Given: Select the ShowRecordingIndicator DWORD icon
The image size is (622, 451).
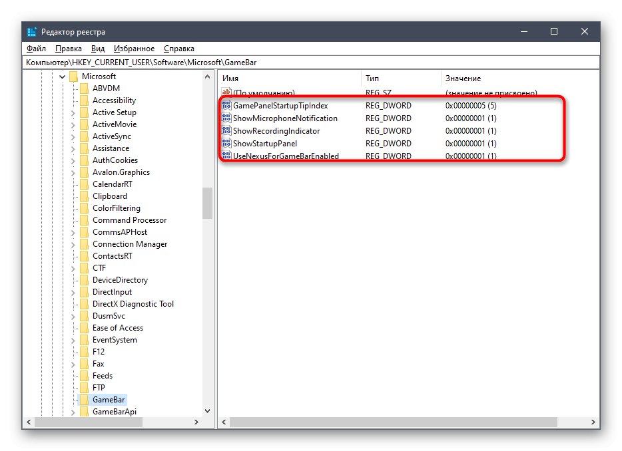Looking at the screenshot, I should point(226,131).
